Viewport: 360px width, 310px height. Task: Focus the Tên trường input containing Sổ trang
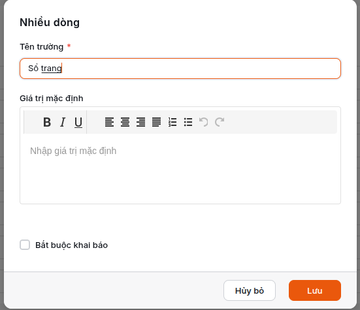click(180, 69)
